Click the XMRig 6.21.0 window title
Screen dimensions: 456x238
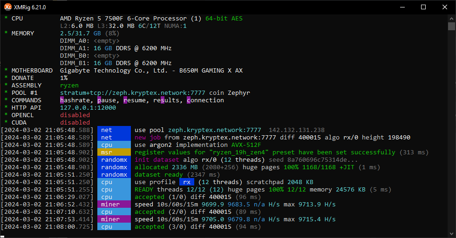tap(30, 7)
